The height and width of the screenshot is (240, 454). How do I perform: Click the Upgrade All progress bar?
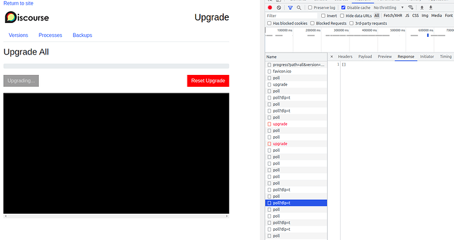pyautogui.click(x=116, y=66)
